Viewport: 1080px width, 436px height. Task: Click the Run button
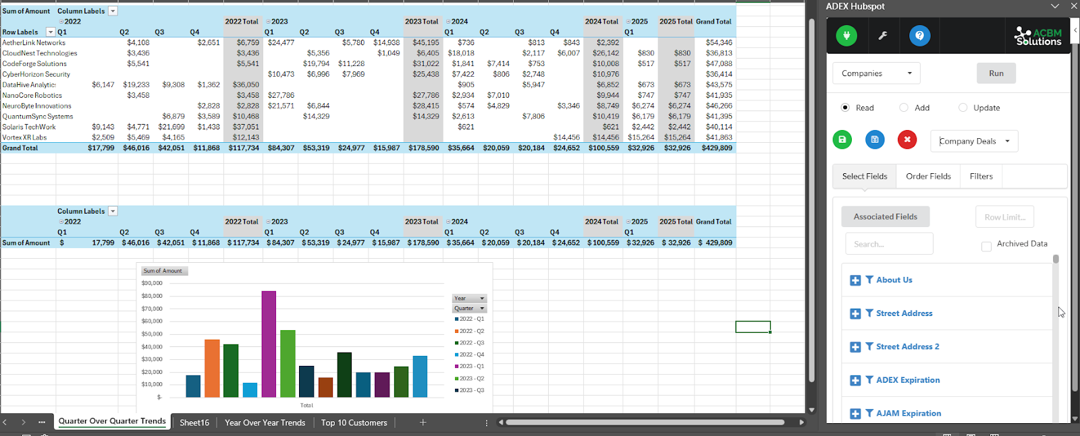[x=996, y=73]
